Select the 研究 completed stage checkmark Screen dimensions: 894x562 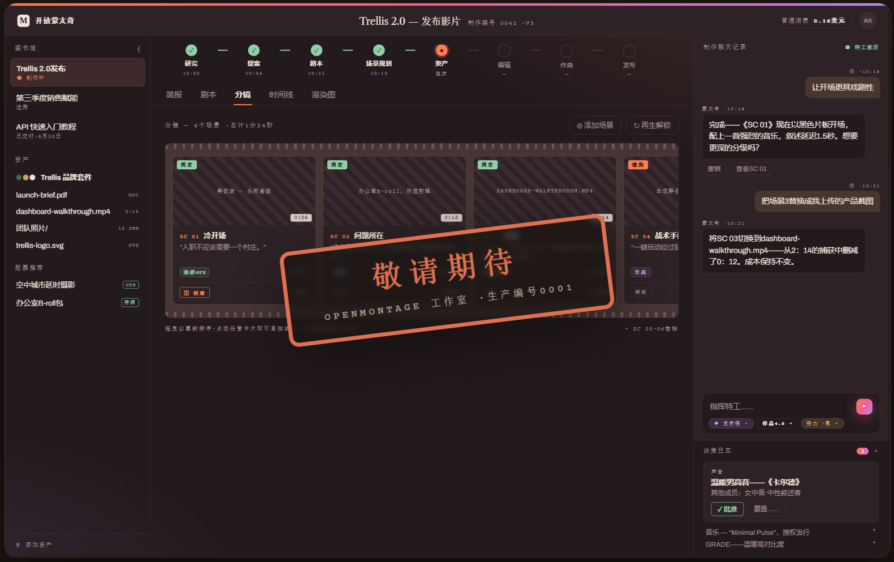(x=191, y=50)
